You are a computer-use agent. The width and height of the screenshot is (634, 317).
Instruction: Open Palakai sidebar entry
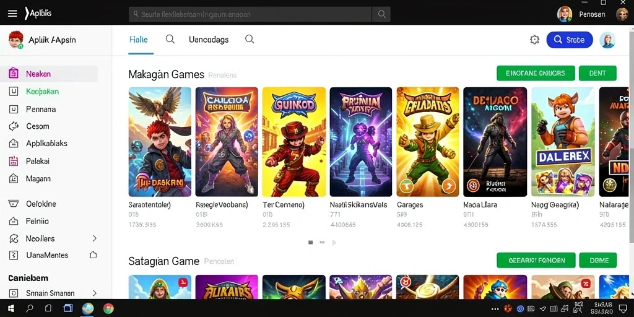[38, 161]
